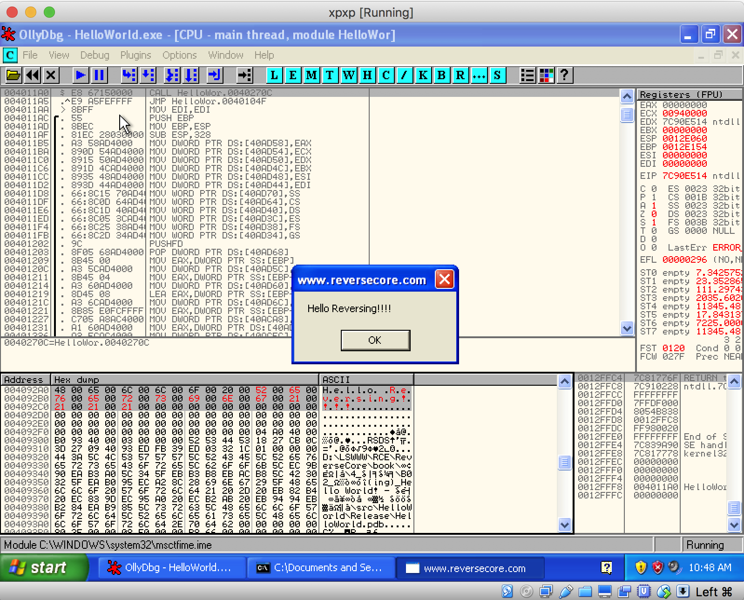Click the Registers (FPU) header button
744x600 pixels.
[690, 95]
